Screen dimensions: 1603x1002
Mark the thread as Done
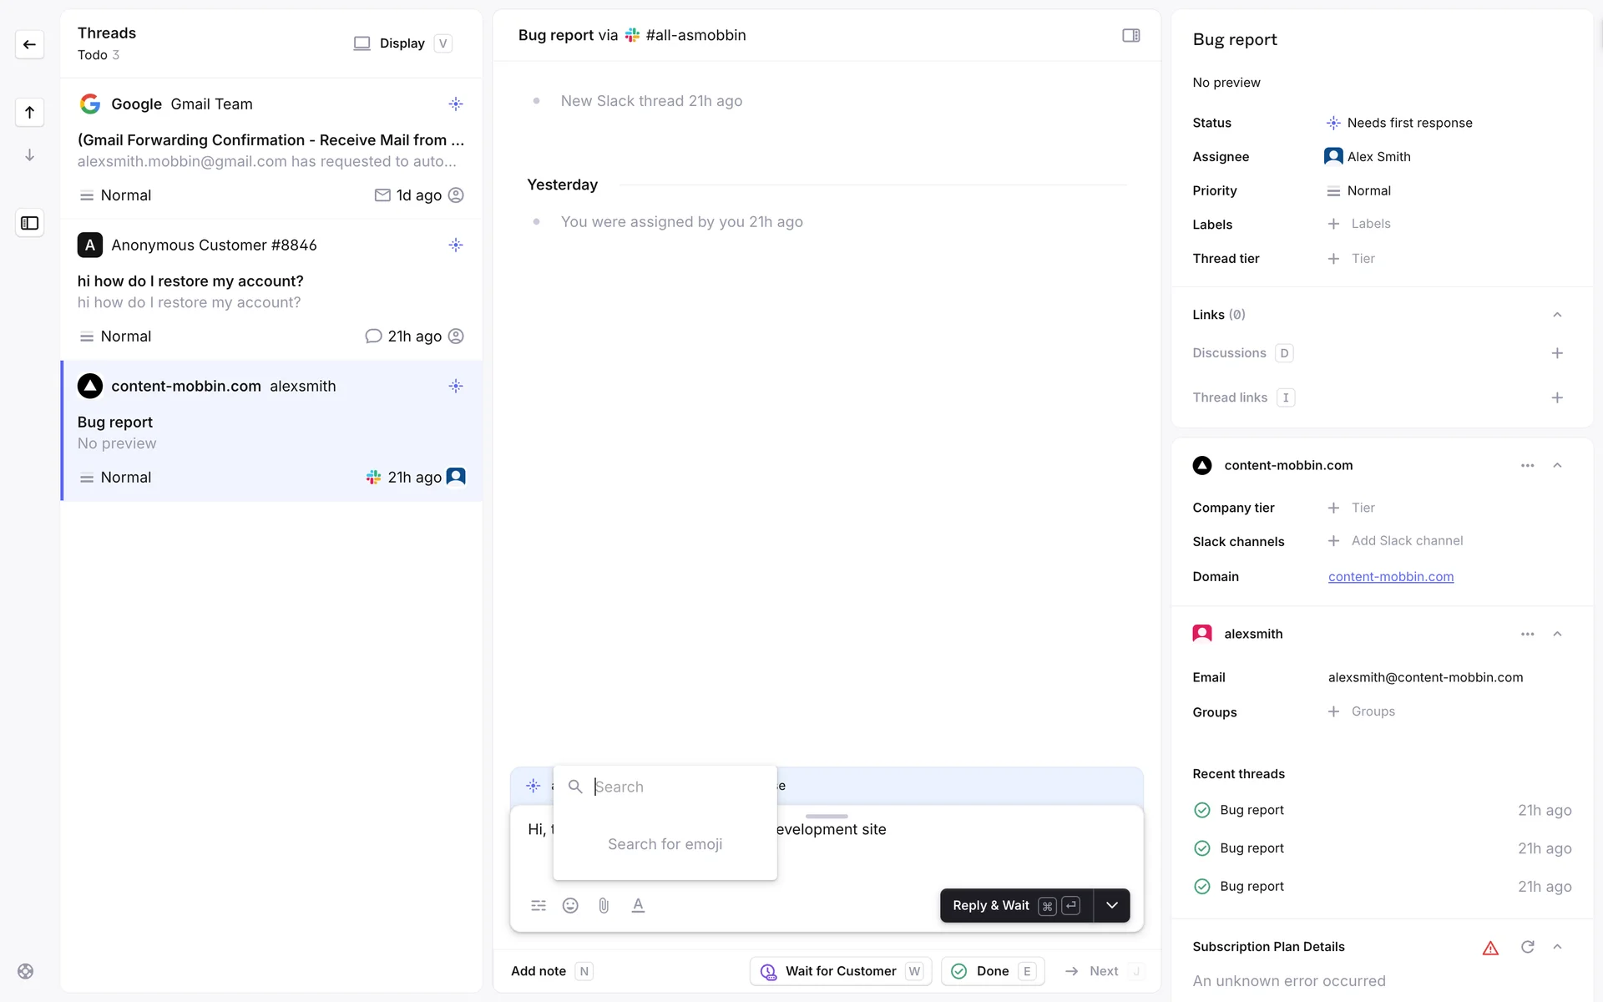click(992, 971)
